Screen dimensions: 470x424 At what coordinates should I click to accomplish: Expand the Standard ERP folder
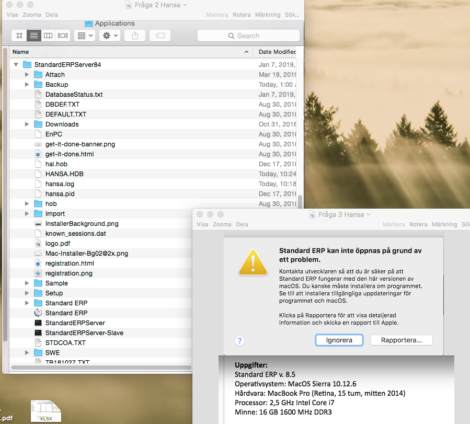click(27, 303)
